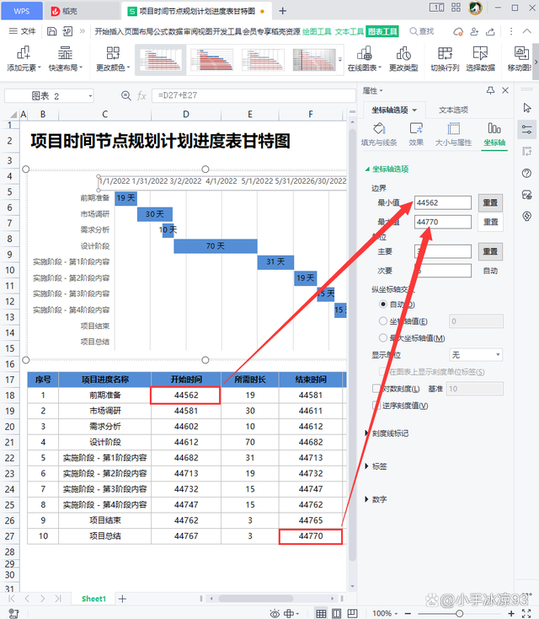Open the 文件 menu
Viewport: 539px width, 619px height.
pos(23,31)
